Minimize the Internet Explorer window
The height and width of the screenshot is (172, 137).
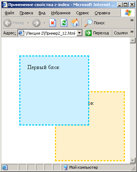(120, 5)
